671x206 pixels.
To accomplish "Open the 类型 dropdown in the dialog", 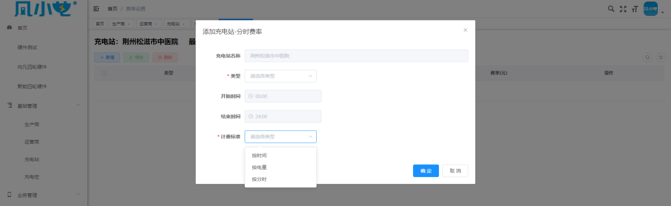I will click(x=281, y=76).
